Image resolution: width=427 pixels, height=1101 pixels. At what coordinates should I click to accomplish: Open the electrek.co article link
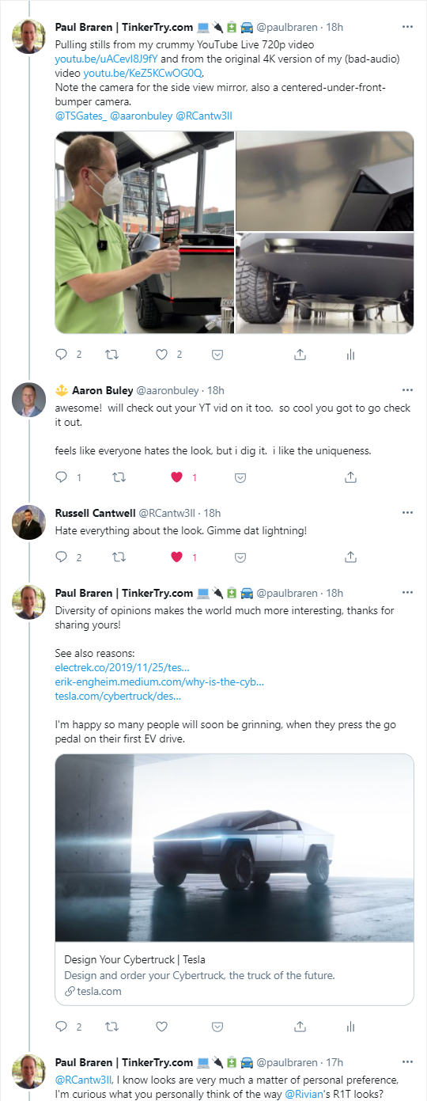click(x=122, y=667)
